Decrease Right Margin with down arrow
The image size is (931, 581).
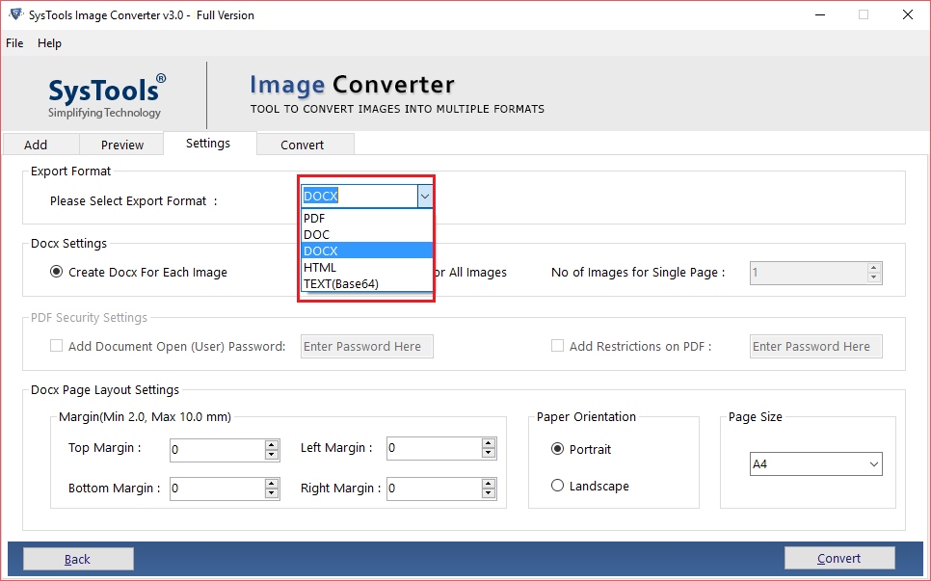pos(489,493)
